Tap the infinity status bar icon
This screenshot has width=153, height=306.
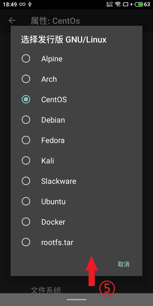pos(22,4)
